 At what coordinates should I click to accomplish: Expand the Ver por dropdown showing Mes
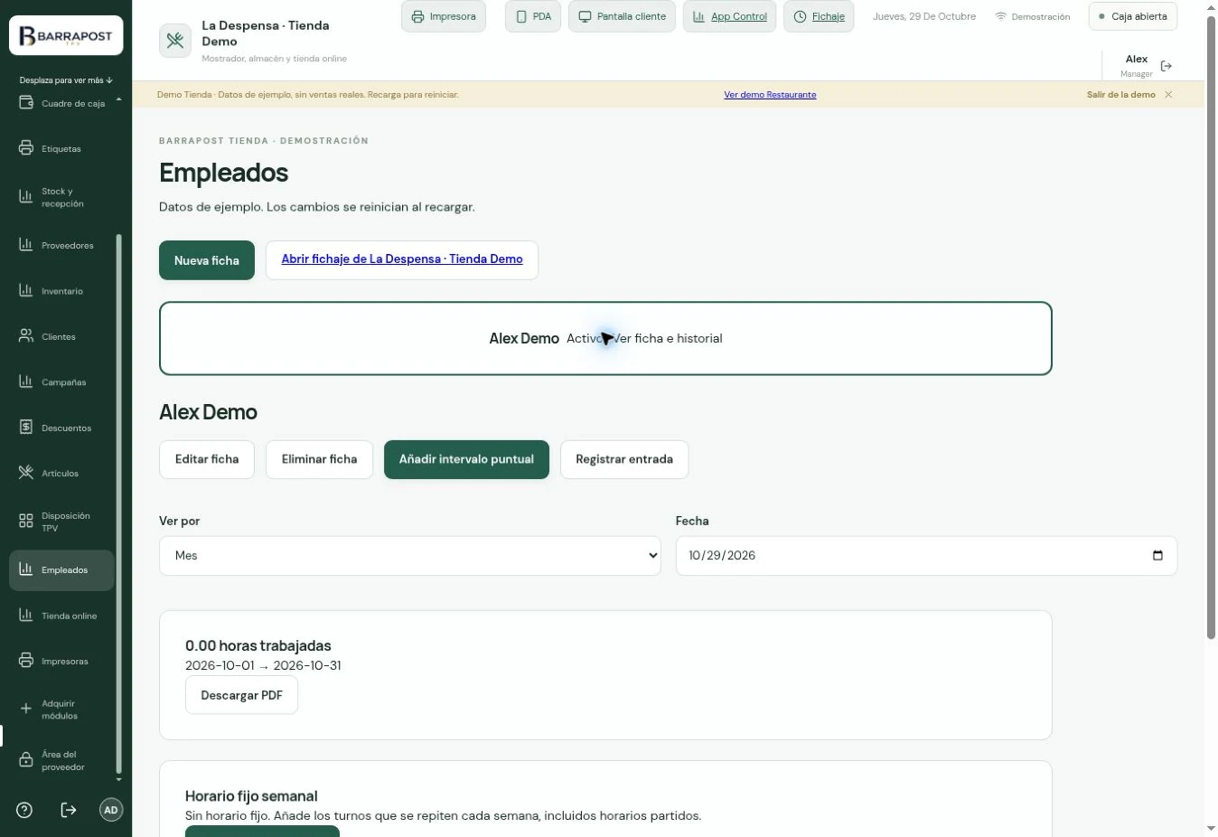coord(410,555)
